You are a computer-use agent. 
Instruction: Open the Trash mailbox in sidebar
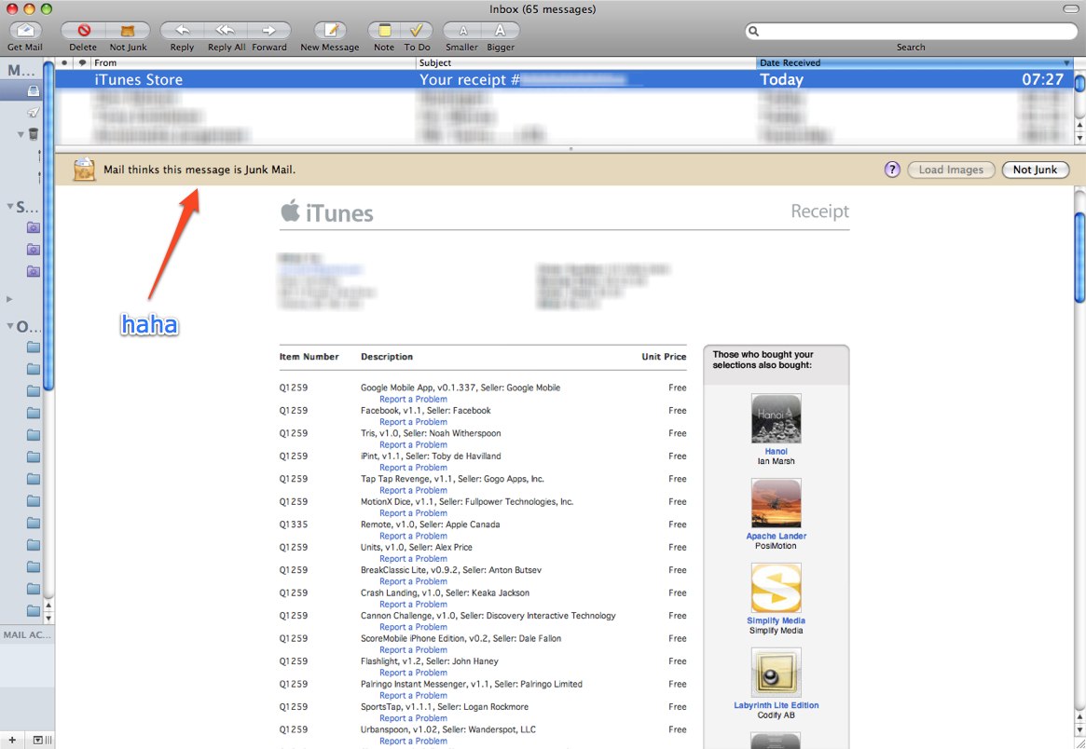click(34, 133)
